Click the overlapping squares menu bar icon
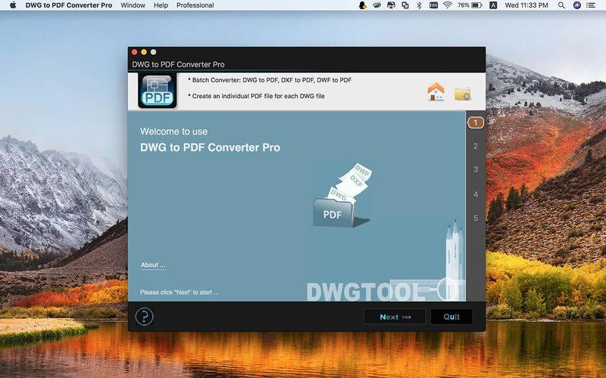 pos(405,5)
